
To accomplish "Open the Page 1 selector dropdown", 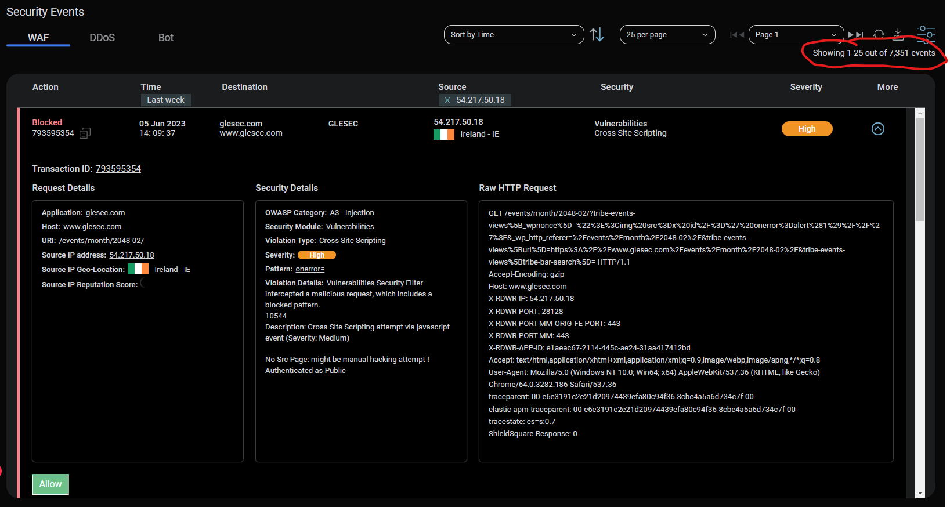I will click(x=796, y=35).
